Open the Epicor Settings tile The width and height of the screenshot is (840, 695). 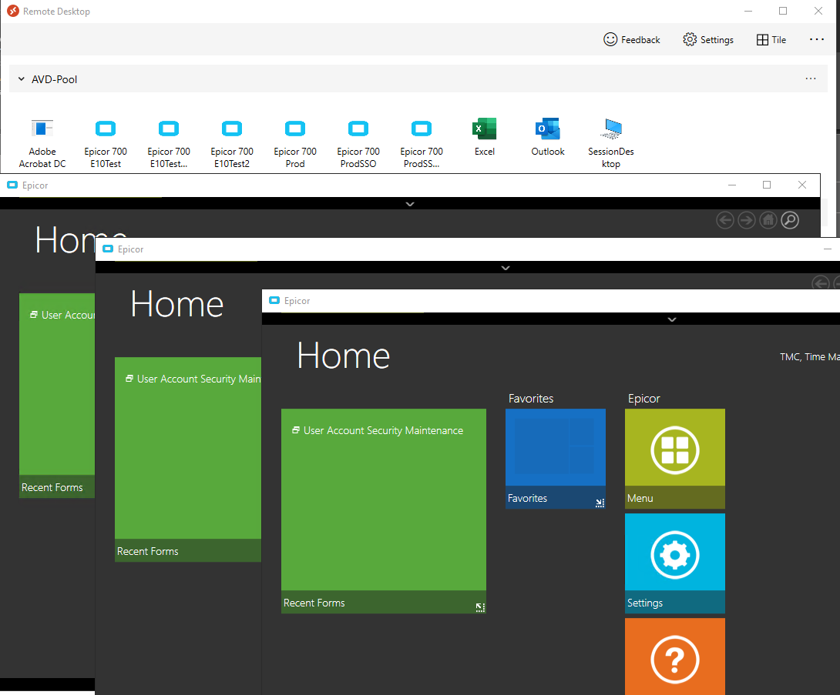(675, 563)
